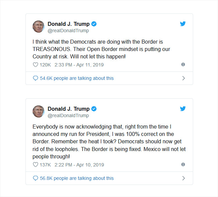Open profile photo in the second tweet

tap(39, 111)
